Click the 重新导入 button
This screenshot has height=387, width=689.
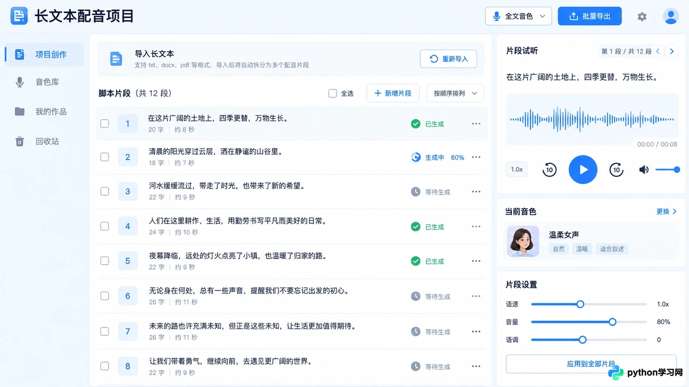coord(448,59)
